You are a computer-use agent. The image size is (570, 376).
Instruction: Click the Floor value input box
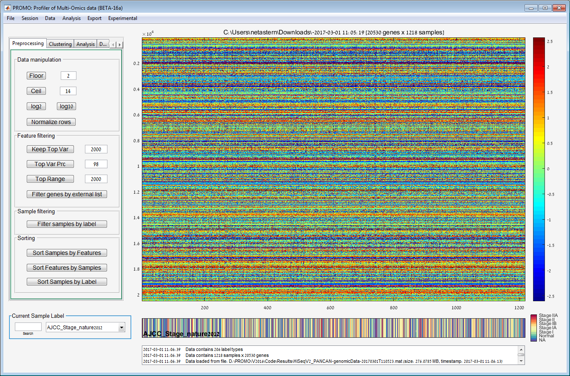(68, 76)
